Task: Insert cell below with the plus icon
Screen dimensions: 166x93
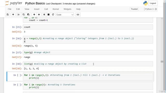Action: (x=13, y=14)
